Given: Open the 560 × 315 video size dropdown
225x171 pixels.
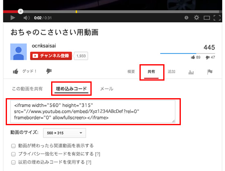Looking at the screenshot, I should 64,133.
